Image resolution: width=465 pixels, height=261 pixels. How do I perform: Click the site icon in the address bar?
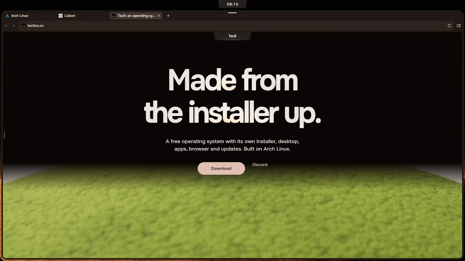[24, 26]
